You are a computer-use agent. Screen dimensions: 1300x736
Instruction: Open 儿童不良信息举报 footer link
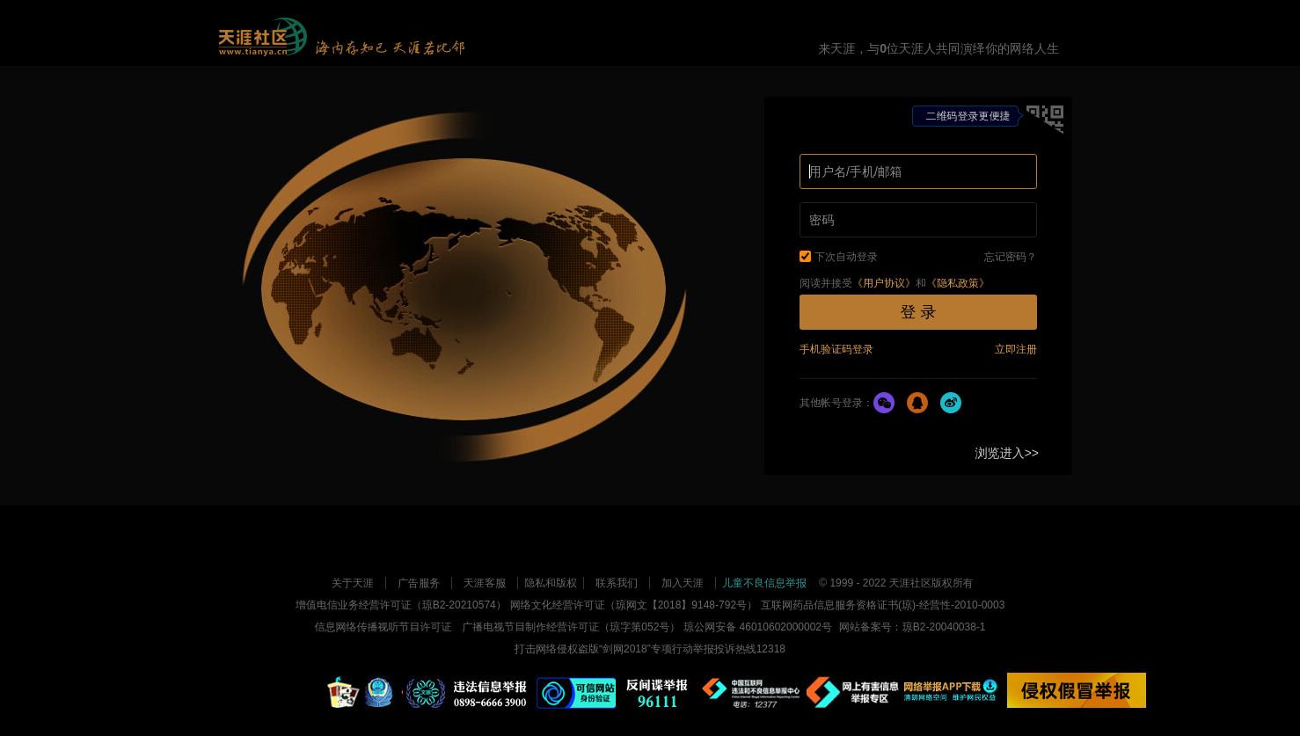click(x=764, y=583)
